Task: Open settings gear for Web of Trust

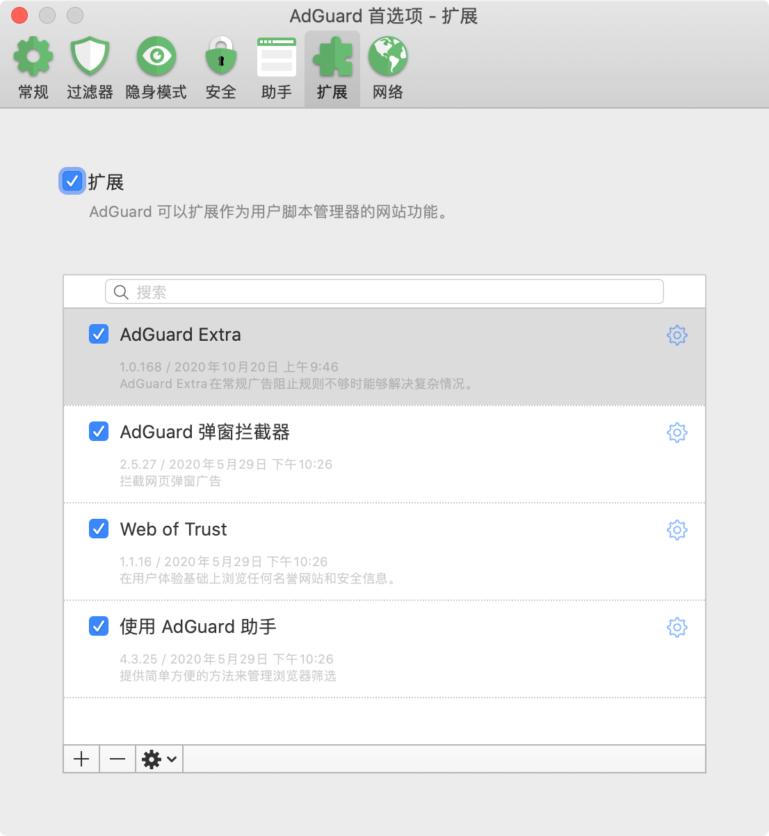Action: click(x=677, y=529)
